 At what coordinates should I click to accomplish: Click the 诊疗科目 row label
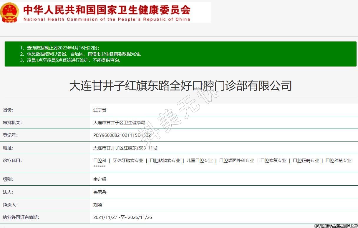pos(12,161)
